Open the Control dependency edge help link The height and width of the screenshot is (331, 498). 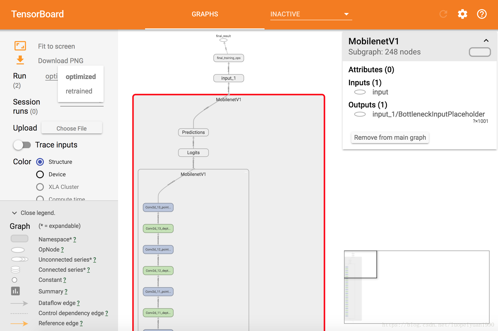(x=107, y=313)
